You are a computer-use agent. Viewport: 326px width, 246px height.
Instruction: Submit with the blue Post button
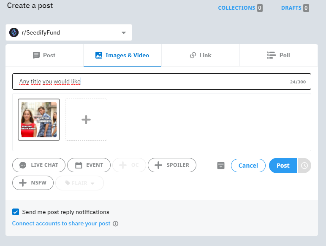(x=283, y=166)
